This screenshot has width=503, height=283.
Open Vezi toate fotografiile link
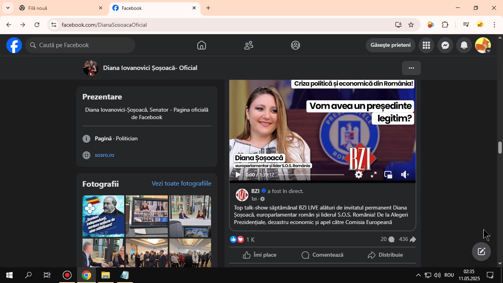pos(182,184)
